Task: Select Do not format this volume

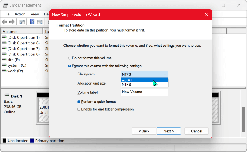Action: coord(70,58)
